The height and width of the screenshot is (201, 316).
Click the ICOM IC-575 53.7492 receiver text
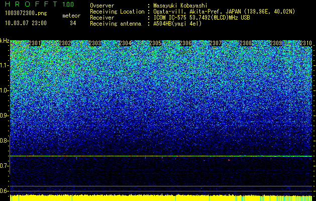[201, 18]
